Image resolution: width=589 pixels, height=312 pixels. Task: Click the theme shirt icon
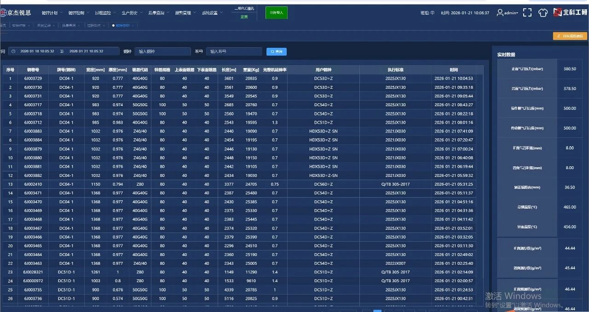pos(543,13)
